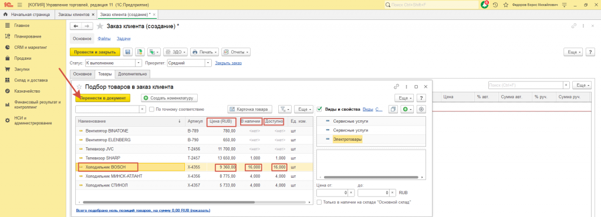Open the Продажи section in sidebar
This screenshot has height=217, width=601.
23,59
